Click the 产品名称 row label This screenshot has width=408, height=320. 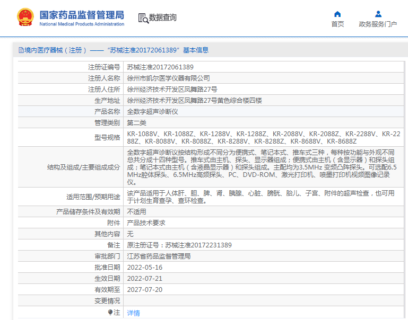107,112
